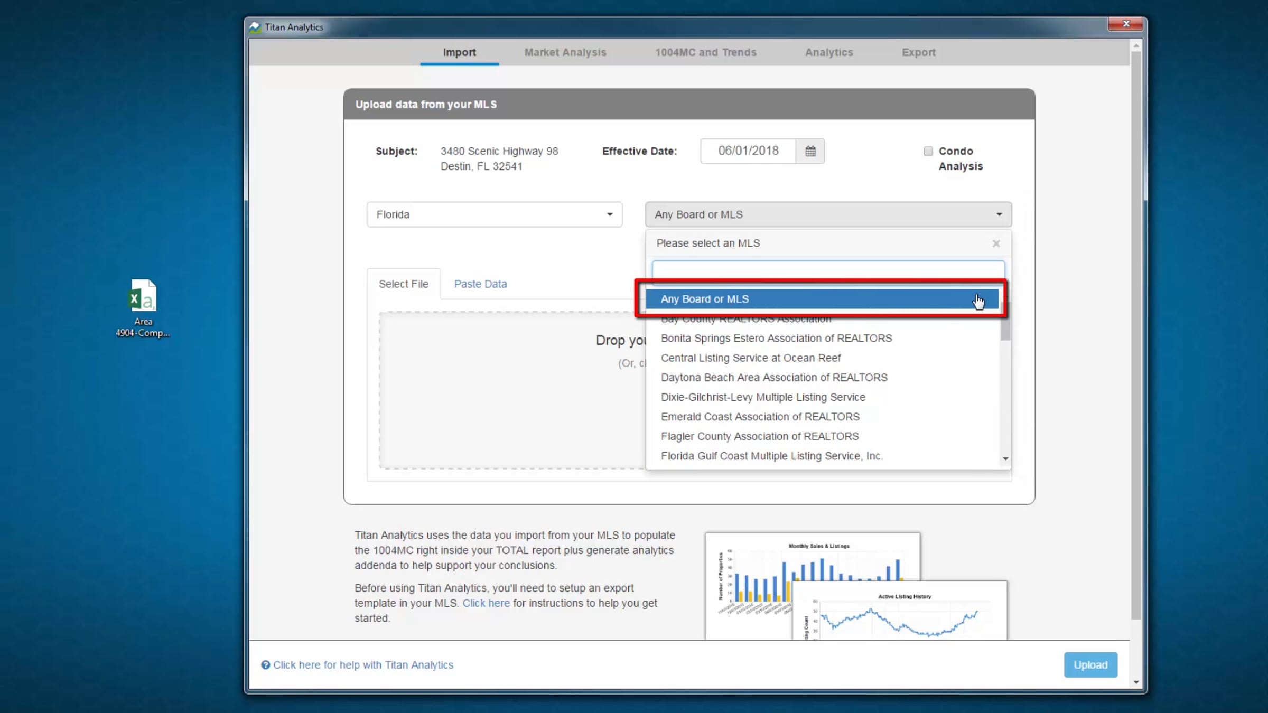Select Any Board or MLS option
The width and height of the screenshot is (1268, 713).
click(x=822, y=299)
